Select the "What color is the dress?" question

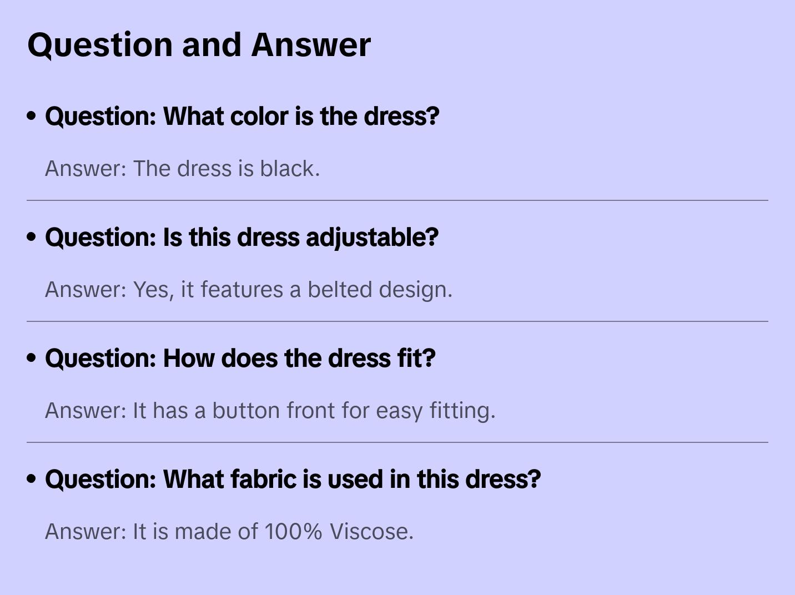click(242, 116)
